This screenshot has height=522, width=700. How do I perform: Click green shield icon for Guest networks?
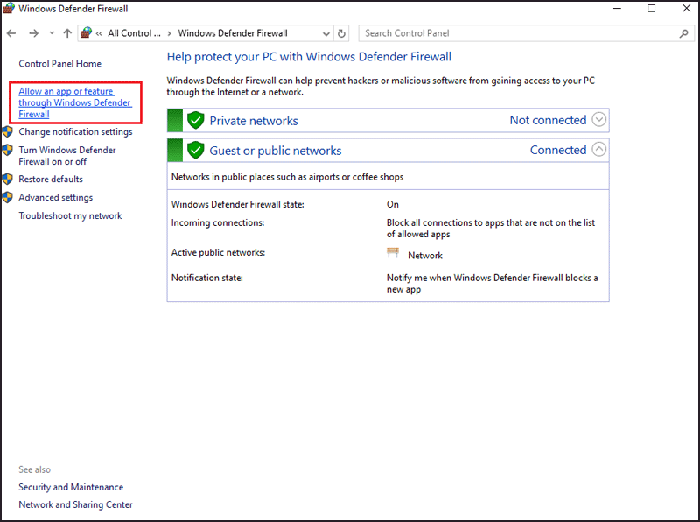pyautogui.click(x=195, y=150)
